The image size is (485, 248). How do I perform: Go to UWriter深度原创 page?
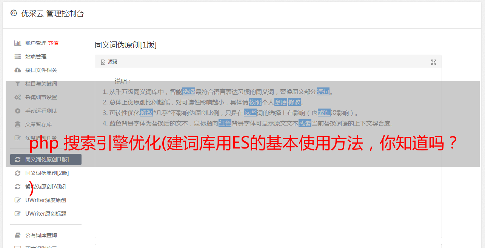point(46,200)
